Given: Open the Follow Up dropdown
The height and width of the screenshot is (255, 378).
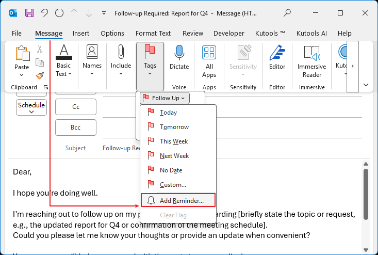Looking at the screenshot, I should click(x=165, y=98).
